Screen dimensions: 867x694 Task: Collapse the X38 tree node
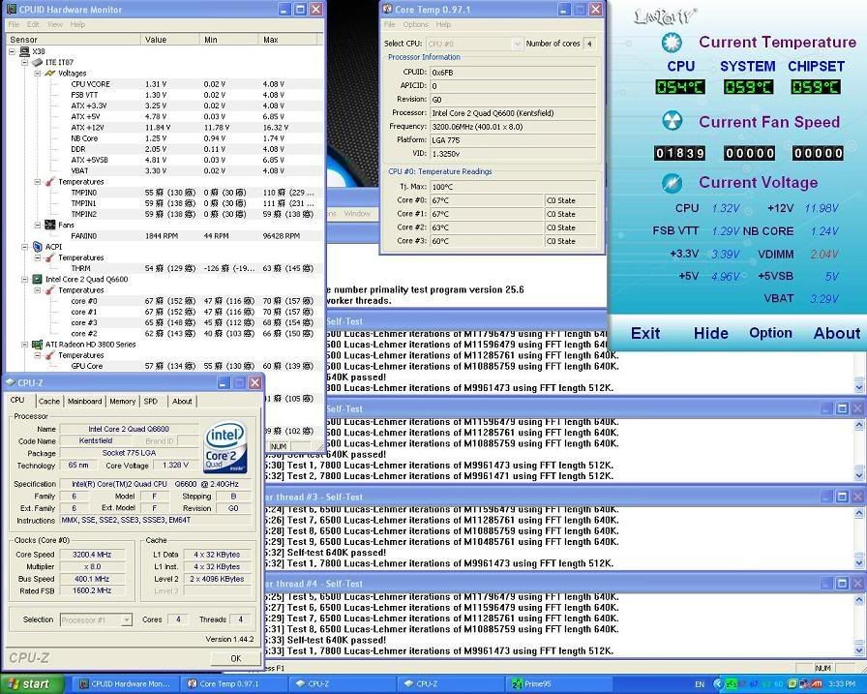click(x=13, y=51)
